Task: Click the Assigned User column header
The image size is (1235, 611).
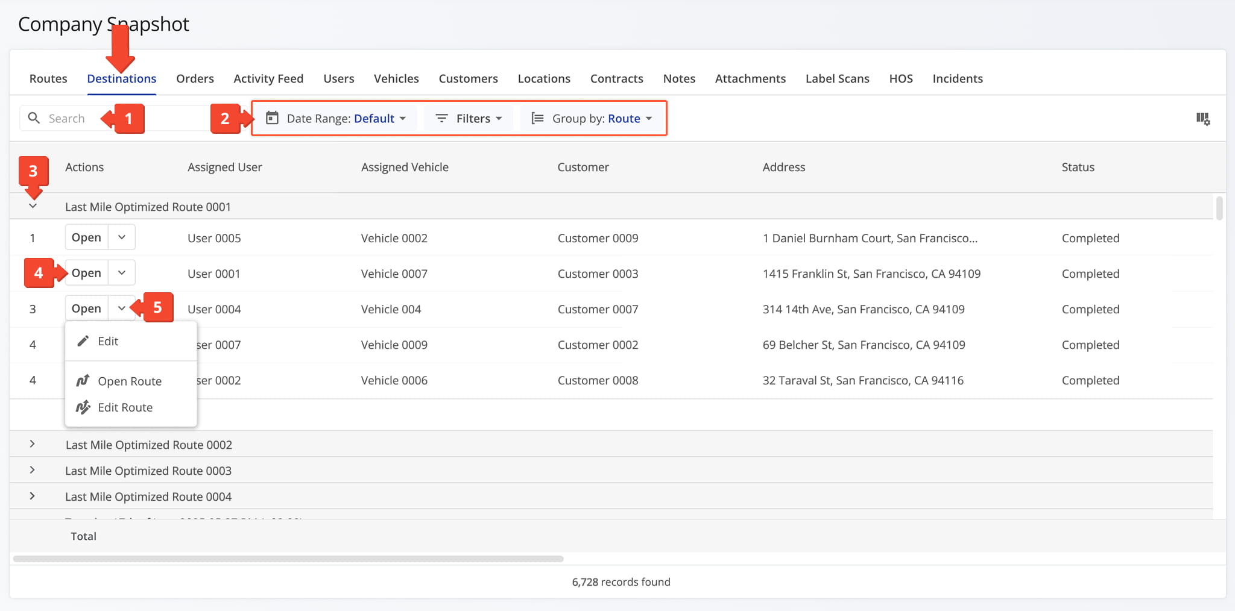Action: click(x=224, y=167)
